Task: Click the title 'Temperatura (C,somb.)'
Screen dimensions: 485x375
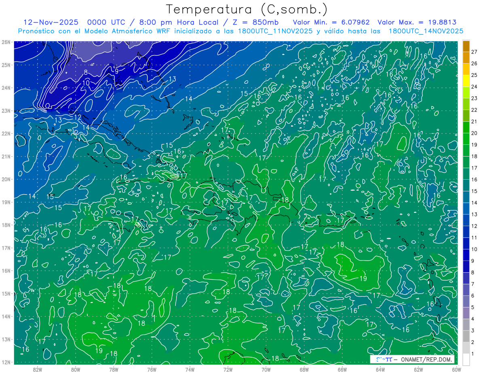Action: pos(247,10)
